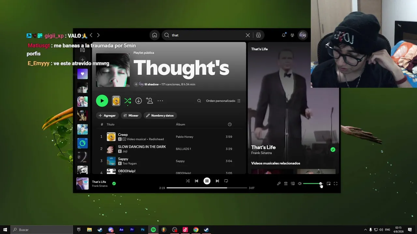Viewport: 417px width, 234px height.
Task: Open Premiere Pro from taskbar
Action: click(x=132, y=230)
